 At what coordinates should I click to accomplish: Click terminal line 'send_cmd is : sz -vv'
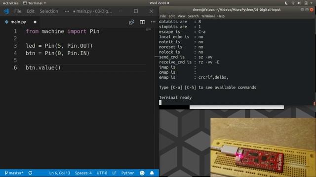coord(186,57)
